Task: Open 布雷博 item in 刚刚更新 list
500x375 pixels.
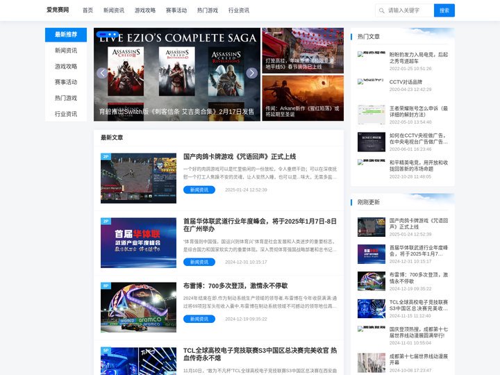Action: 418,278
